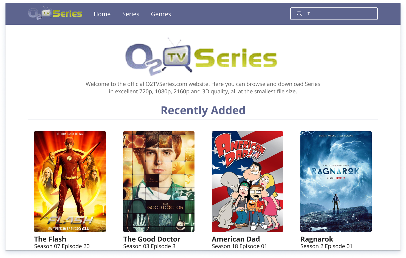The height and width of the screenshot is (258, 406).
Task: Select Season 2 Episode 01 text
Action: 326,246
